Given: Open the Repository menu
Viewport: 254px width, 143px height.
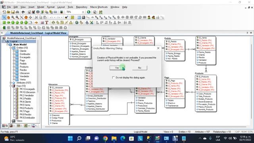Looking at the screenshot, I should [x=82, y=7].
